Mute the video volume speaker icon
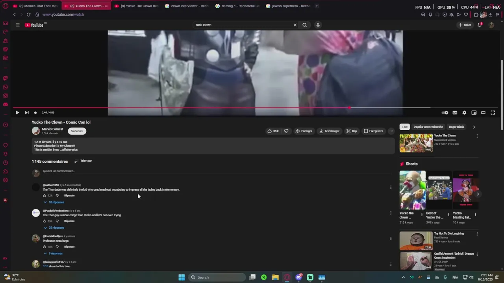This screenshot has width=504, height=283. (35, 113)
